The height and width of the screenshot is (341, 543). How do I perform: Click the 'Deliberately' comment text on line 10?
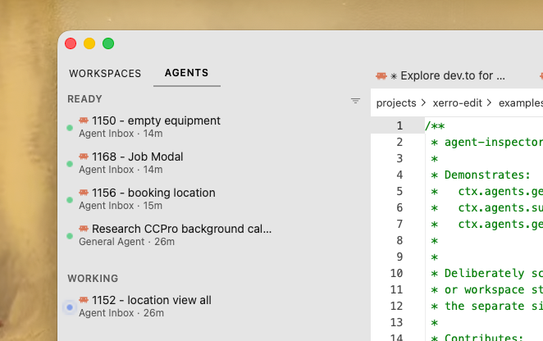484,273
